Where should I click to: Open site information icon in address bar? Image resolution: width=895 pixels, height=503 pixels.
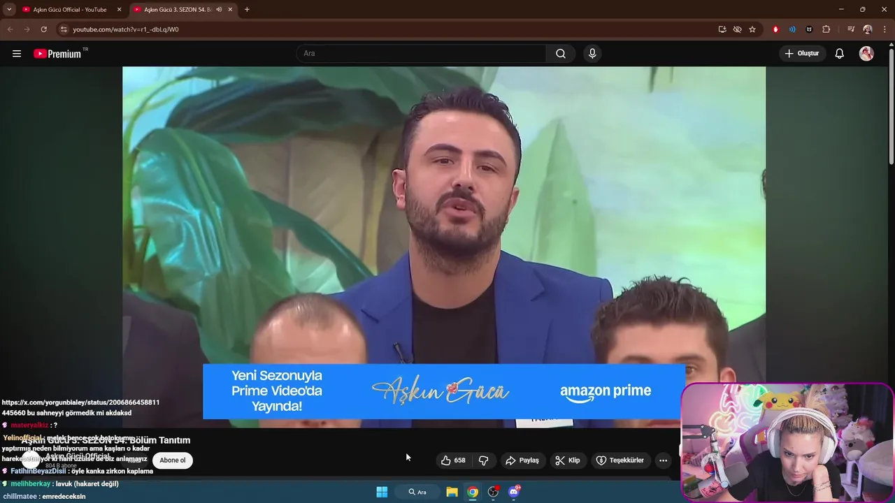(64, 29)
